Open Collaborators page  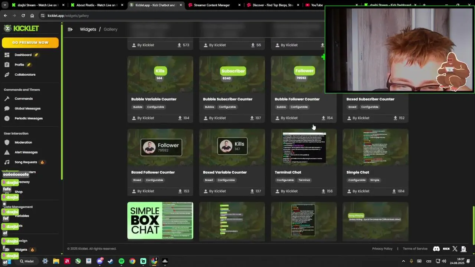point(25,75)
